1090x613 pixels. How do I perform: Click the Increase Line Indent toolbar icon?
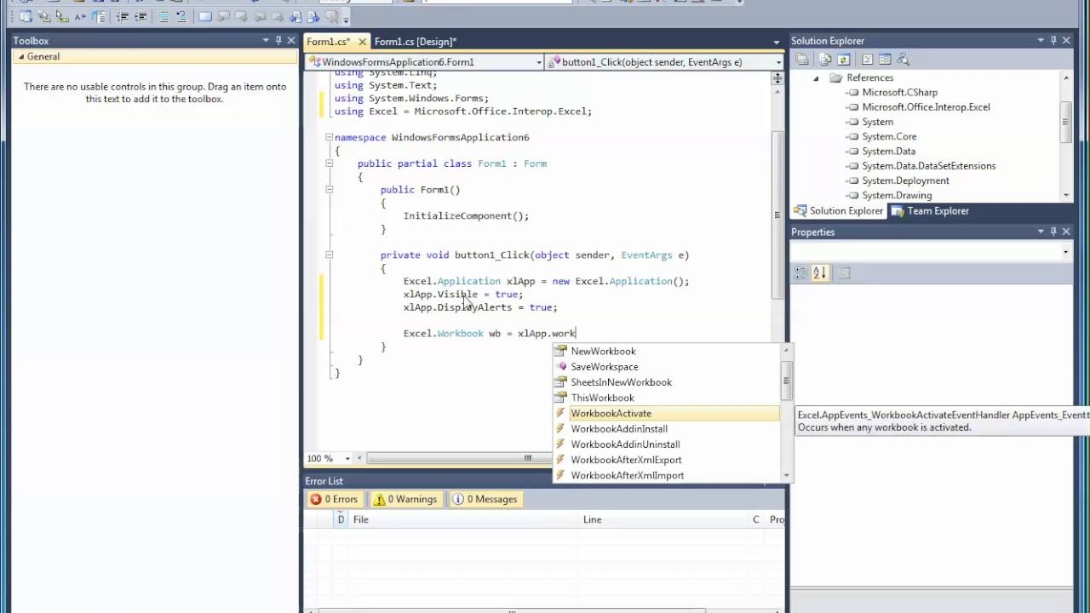[141, 17]
